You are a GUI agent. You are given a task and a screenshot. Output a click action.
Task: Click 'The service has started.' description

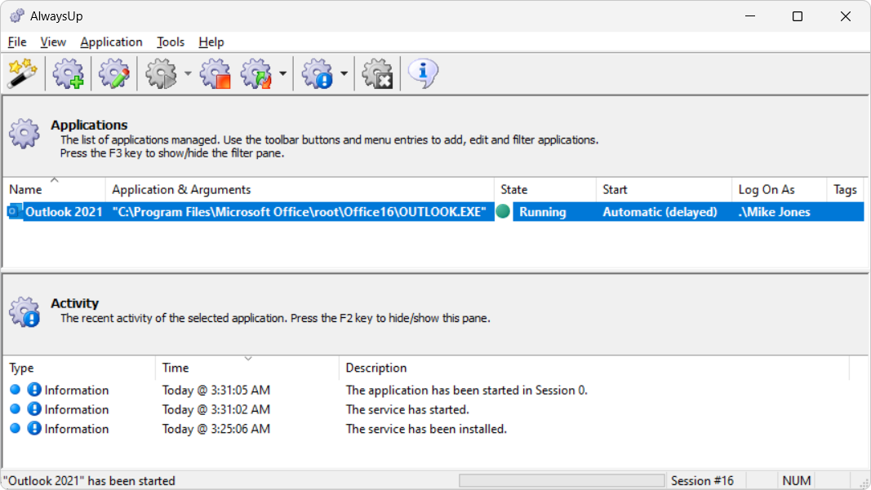pos(407,409)
